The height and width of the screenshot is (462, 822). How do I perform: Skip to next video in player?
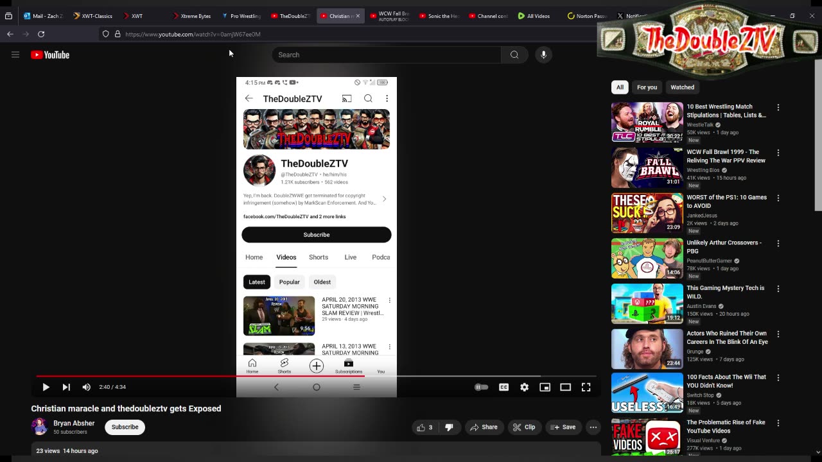pos(66,387)
